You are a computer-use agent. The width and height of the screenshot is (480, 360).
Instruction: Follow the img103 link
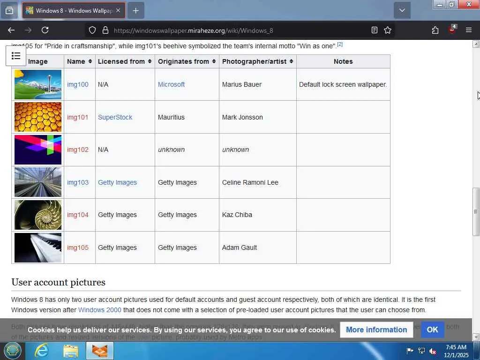tap(78, 182)
